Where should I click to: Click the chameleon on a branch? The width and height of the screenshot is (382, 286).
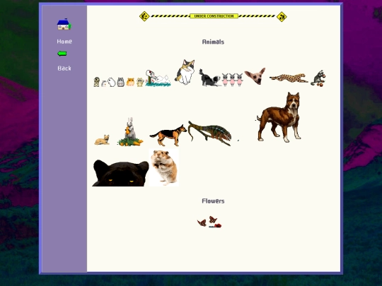click(209, 133)
